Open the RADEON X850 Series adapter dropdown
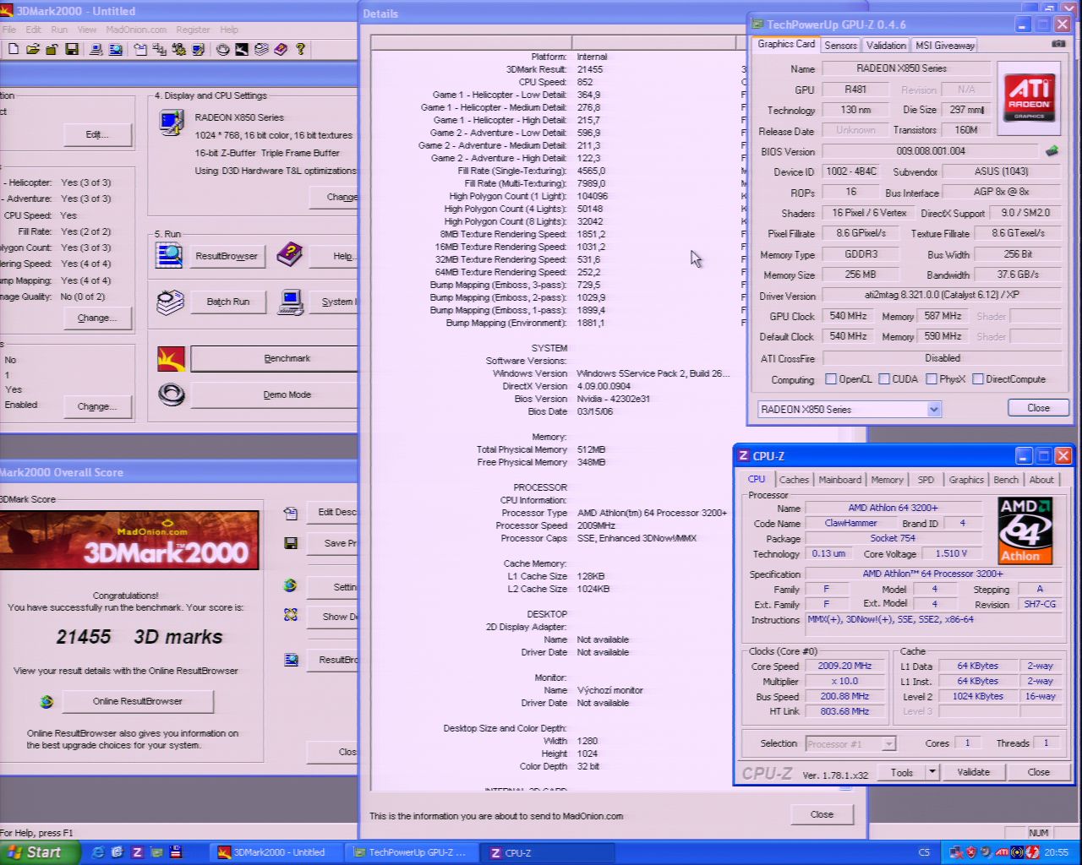Screen dimensions: 1082x865 [933, 409]
